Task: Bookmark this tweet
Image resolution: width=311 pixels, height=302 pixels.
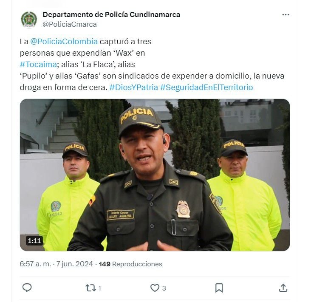Action: pyautogui.click(x=219, y=288)
